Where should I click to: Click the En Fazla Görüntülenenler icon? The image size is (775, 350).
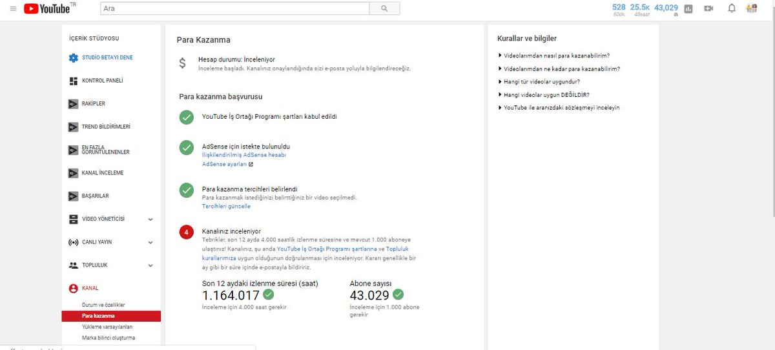click(x=73, y=150)
